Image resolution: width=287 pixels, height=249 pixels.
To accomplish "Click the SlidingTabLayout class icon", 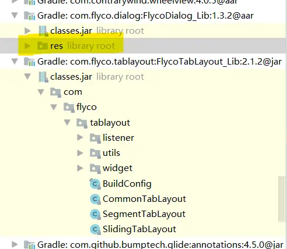I will pyautogui.click(x=95, y=229).
